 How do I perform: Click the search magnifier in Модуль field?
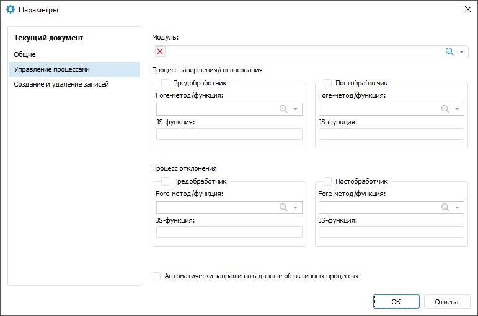tap(449, 52)
